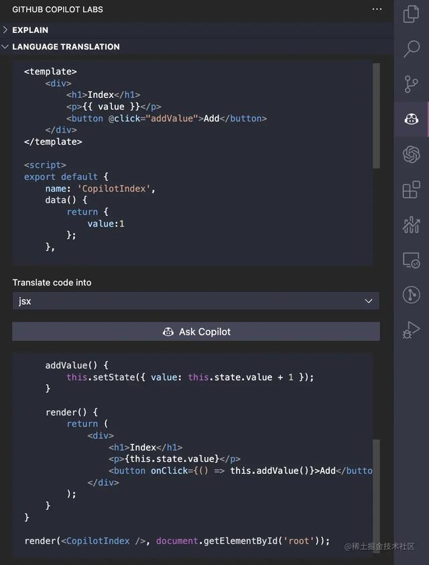This screenshot has width=429, height=565.
Task: Click the <p>{this.state.value}</p> line
Action: tap(174, 459)
